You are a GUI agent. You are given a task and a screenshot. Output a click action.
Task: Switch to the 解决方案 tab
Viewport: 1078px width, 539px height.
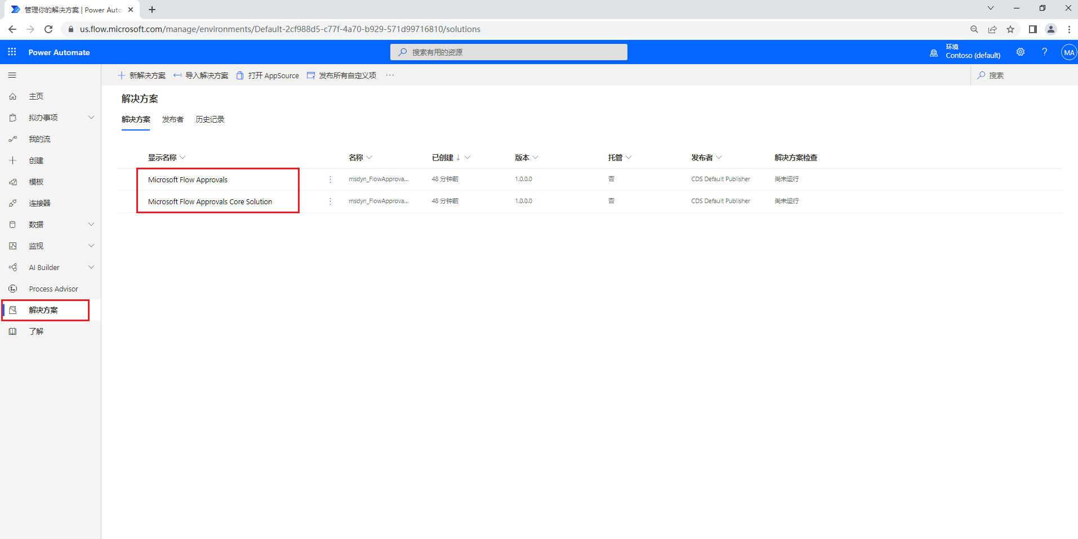point(136,119)
